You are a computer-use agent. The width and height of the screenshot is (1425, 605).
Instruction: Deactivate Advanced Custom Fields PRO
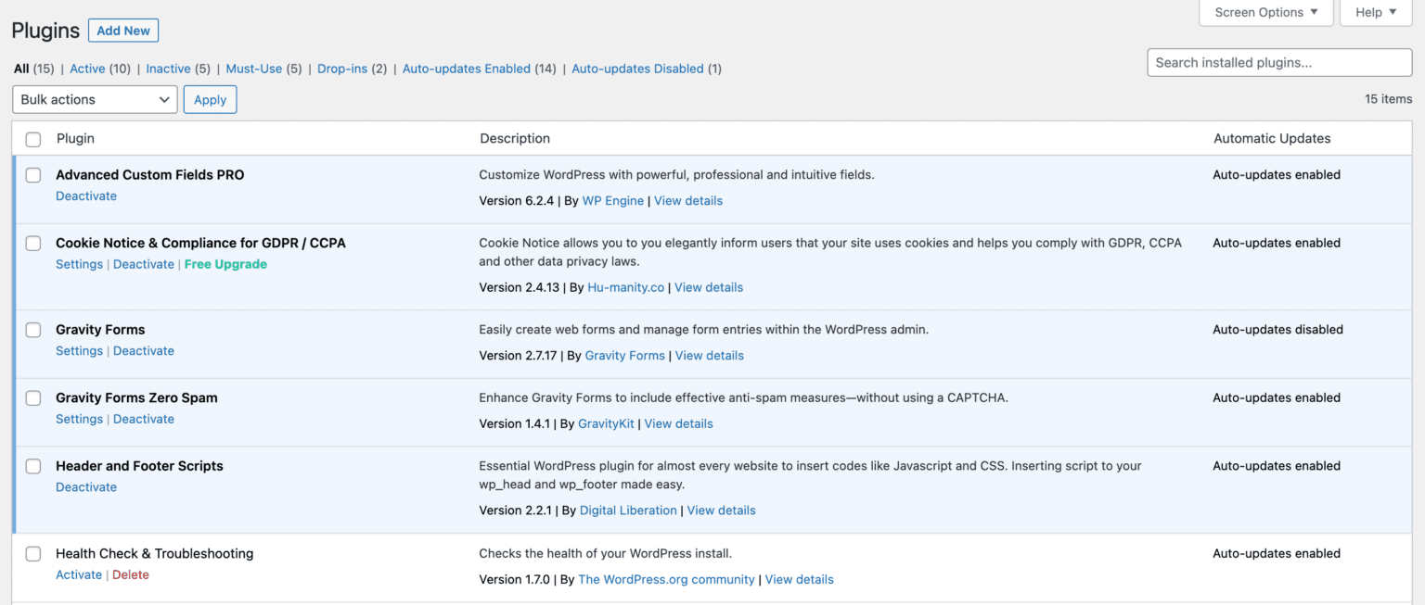tap(86, 196)
